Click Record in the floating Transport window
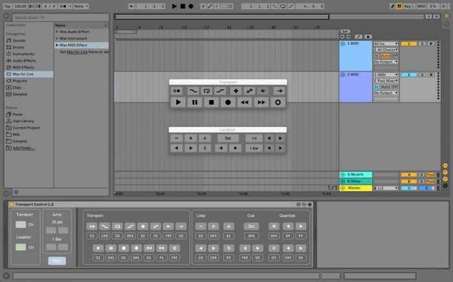453x282 pixels. (228, 102)
